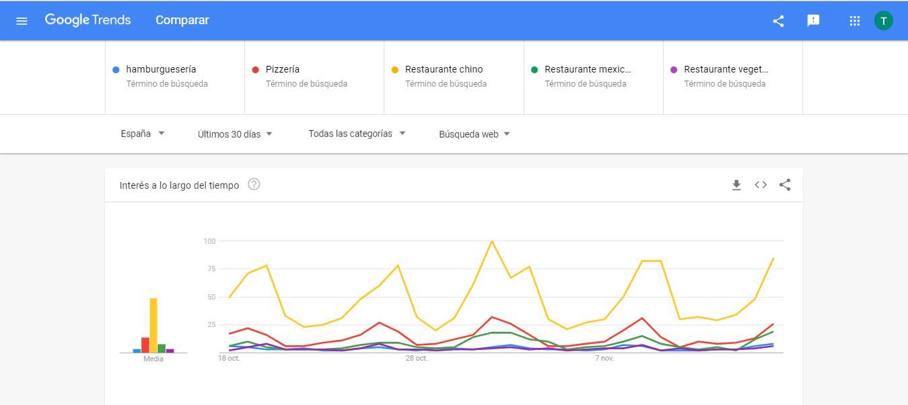Share the interest over time chart

(785, 185)
